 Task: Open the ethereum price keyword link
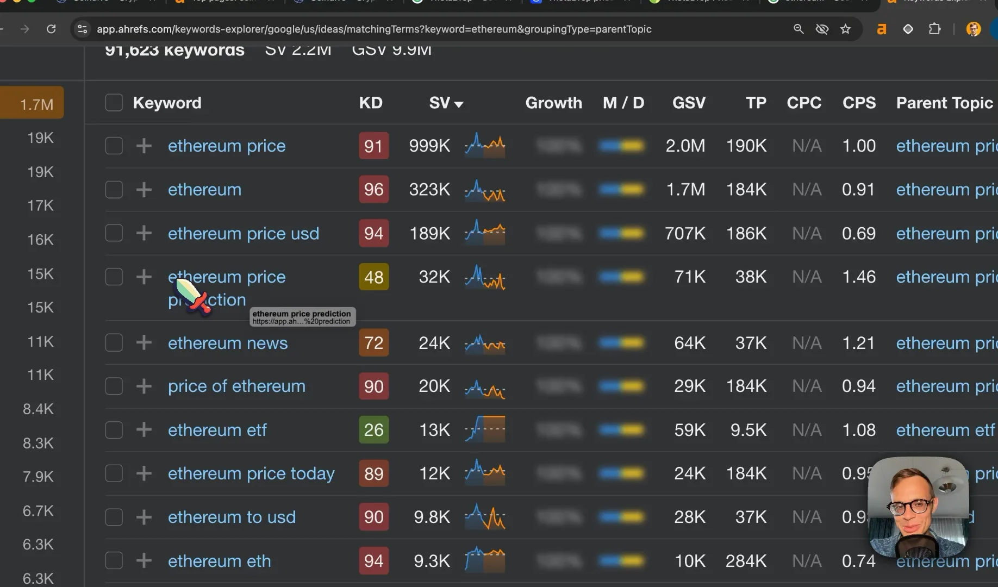point(227,146)
